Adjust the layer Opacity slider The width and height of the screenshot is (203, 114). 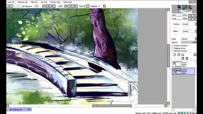click(x=189, y=42)
